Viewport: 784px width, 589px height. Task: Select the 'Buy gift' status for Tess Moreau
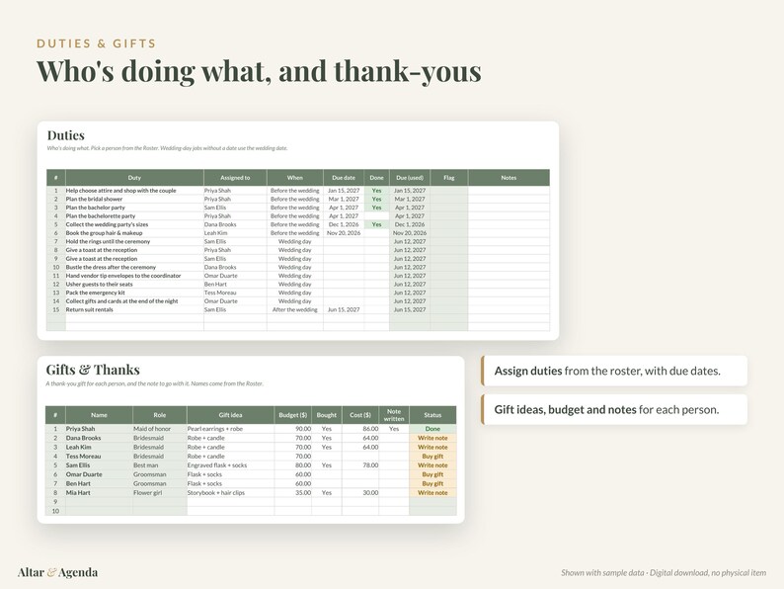coord(432,457)
